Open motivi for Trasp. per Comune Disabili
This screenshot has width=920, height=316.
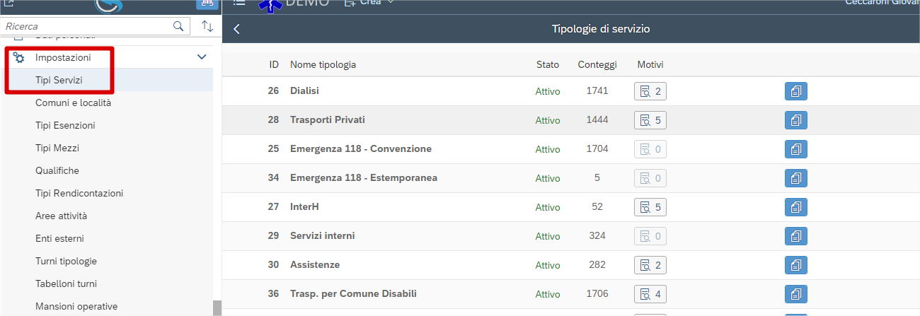pos(650,294)
